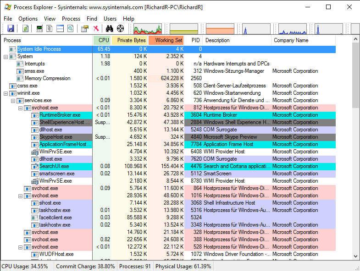
Task: Collapse the svchost.exe PID 812 node
Action: coord(21,108)
